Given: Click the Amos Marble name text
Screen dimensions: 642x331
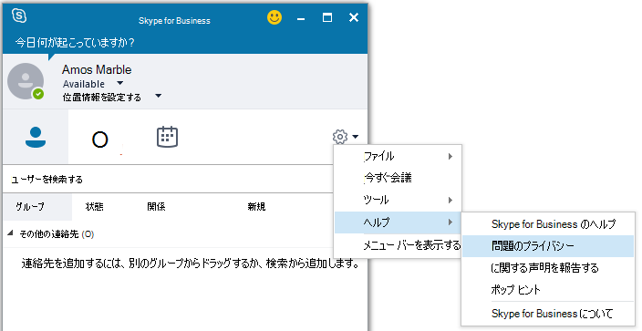Looking at the screenshot, I should 97,69.
